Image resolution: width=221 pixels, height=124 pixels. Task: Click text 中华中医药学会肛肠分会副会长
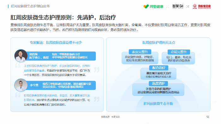[x=70, y=57]
